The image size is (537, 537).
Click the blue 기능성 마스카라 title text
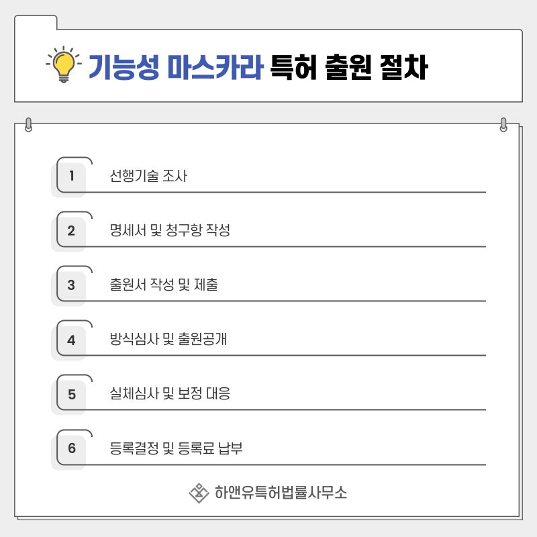(175, 66)
